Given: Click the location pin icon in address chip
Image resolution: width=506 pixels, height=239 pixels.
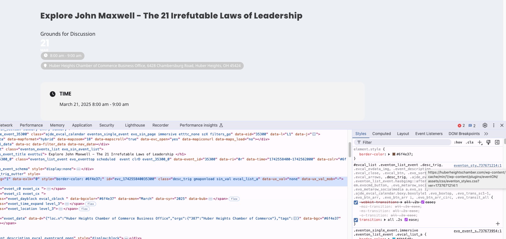Looking at the screenshot, I should (45, 66).
